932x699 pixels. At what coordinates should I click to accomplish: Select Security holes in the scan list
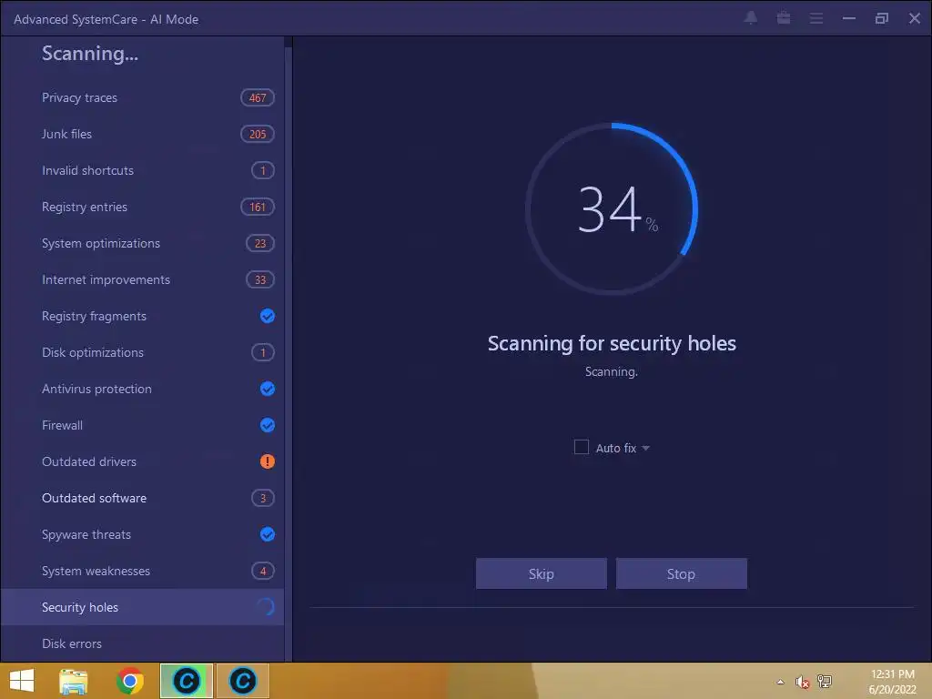coord(143,607)
